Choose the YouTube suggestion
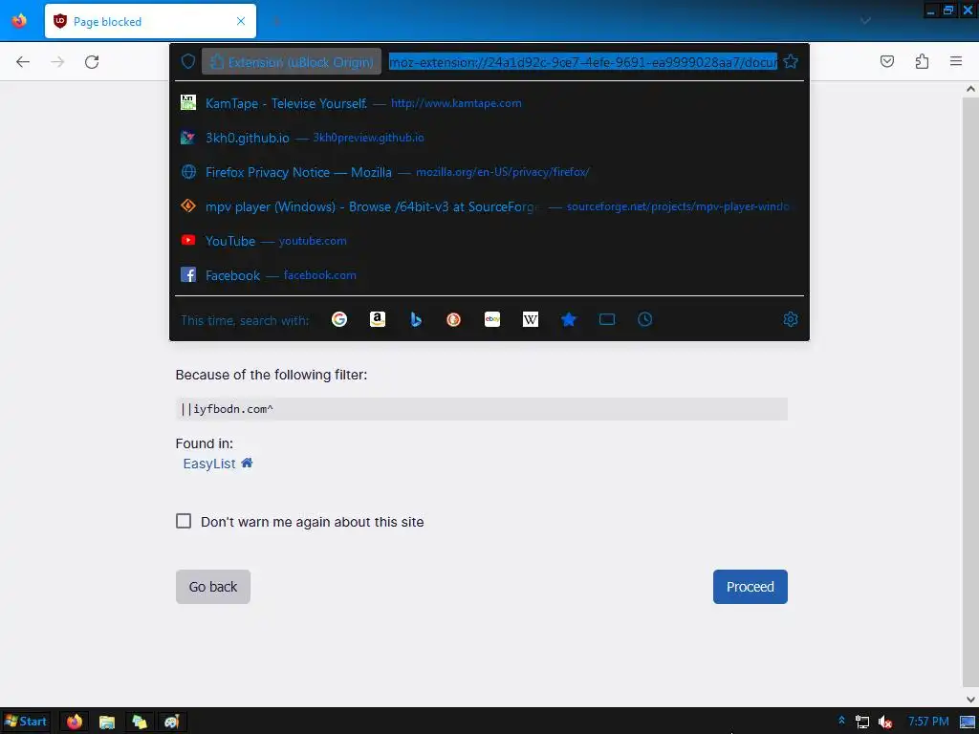Screen dimensions: 979x734 [x=489, y=240]
